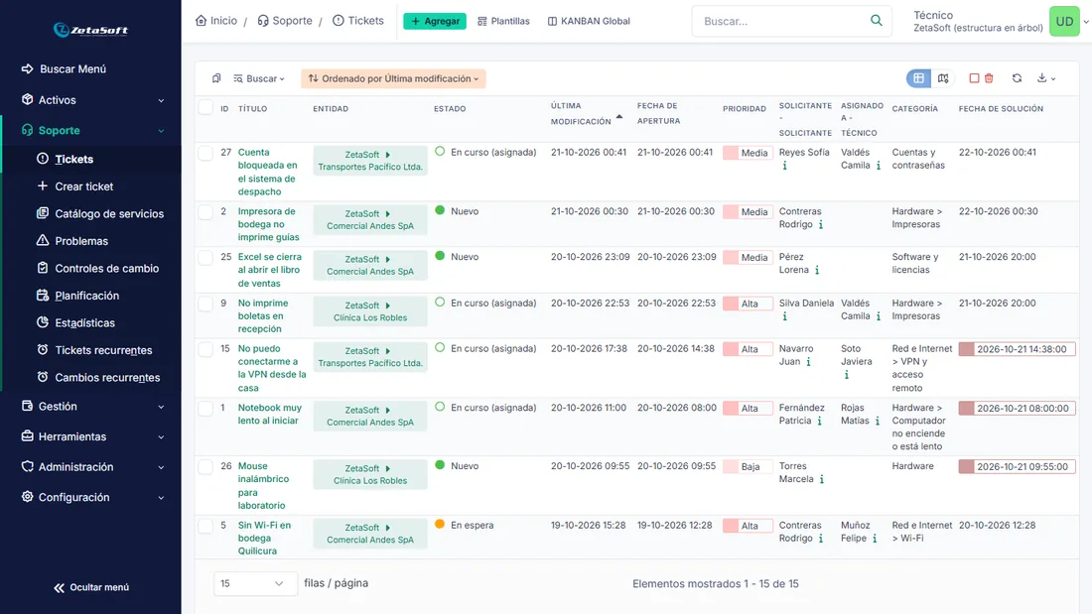The height and width of the screenshot is (614, 1092).
Task: Click the bookmark saved searches icon
Action: click(x=216, y=78)
